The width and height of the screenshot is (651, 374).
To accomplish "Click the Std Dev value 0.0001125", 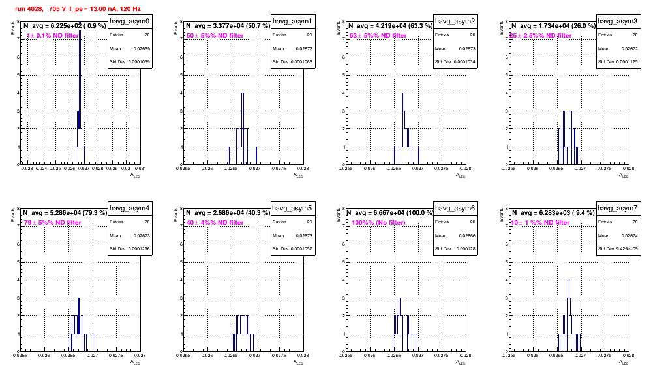I will (x=628, y=62).
